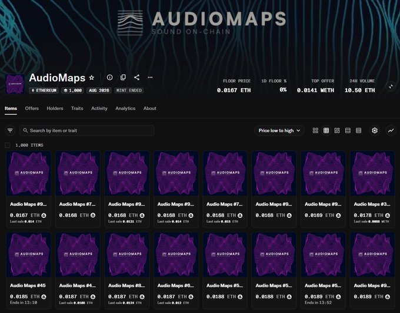The height and width of the screenshot is (313, 400).
Task: Switch to mosaic grid view
Action: (337, 130)
